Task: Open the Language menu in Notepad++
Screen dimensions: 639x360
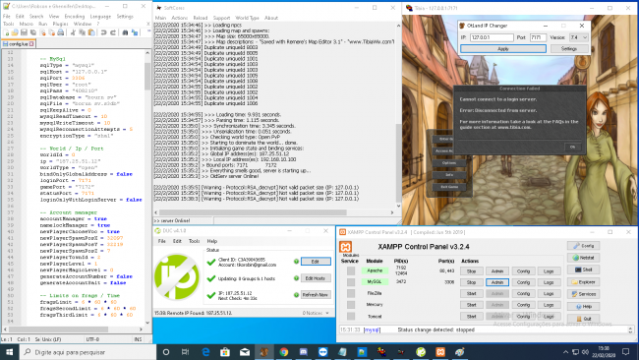Action: click(x=100, y=17)
